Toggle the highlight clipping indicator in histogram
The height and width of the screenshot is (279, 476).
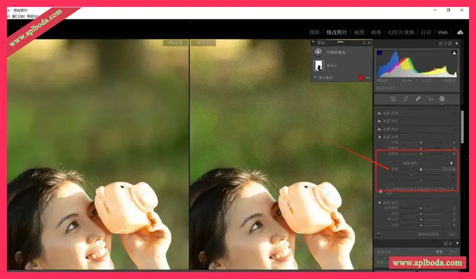click(454, 53)
